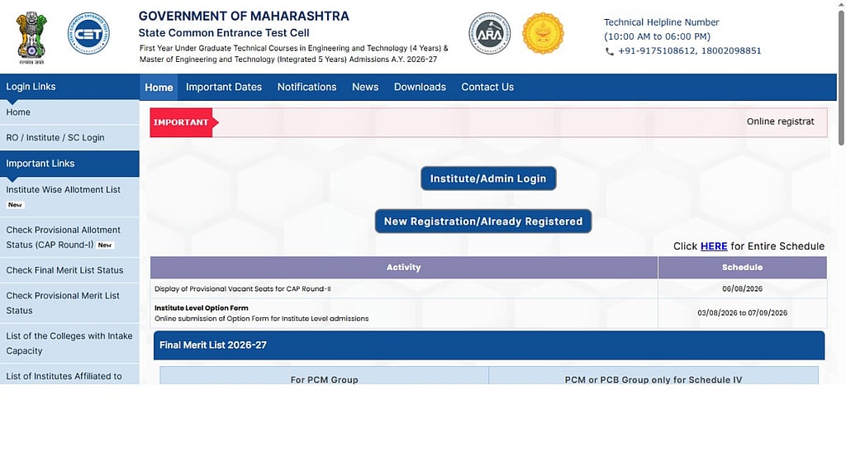846x476 pixels.
Task: Click the CET Cell circular logo
Action: 88,34
